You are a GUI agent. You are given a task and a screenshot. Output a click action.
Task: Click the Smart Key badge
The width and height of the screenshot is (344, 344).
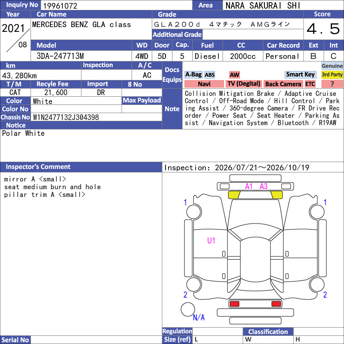click(x=300, y=74)
